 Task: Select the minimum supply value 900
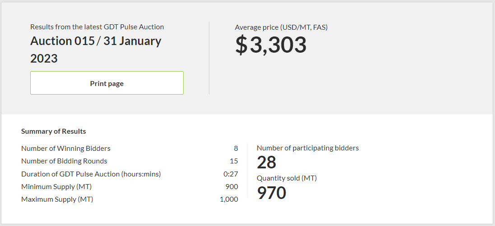coord(231,186)
